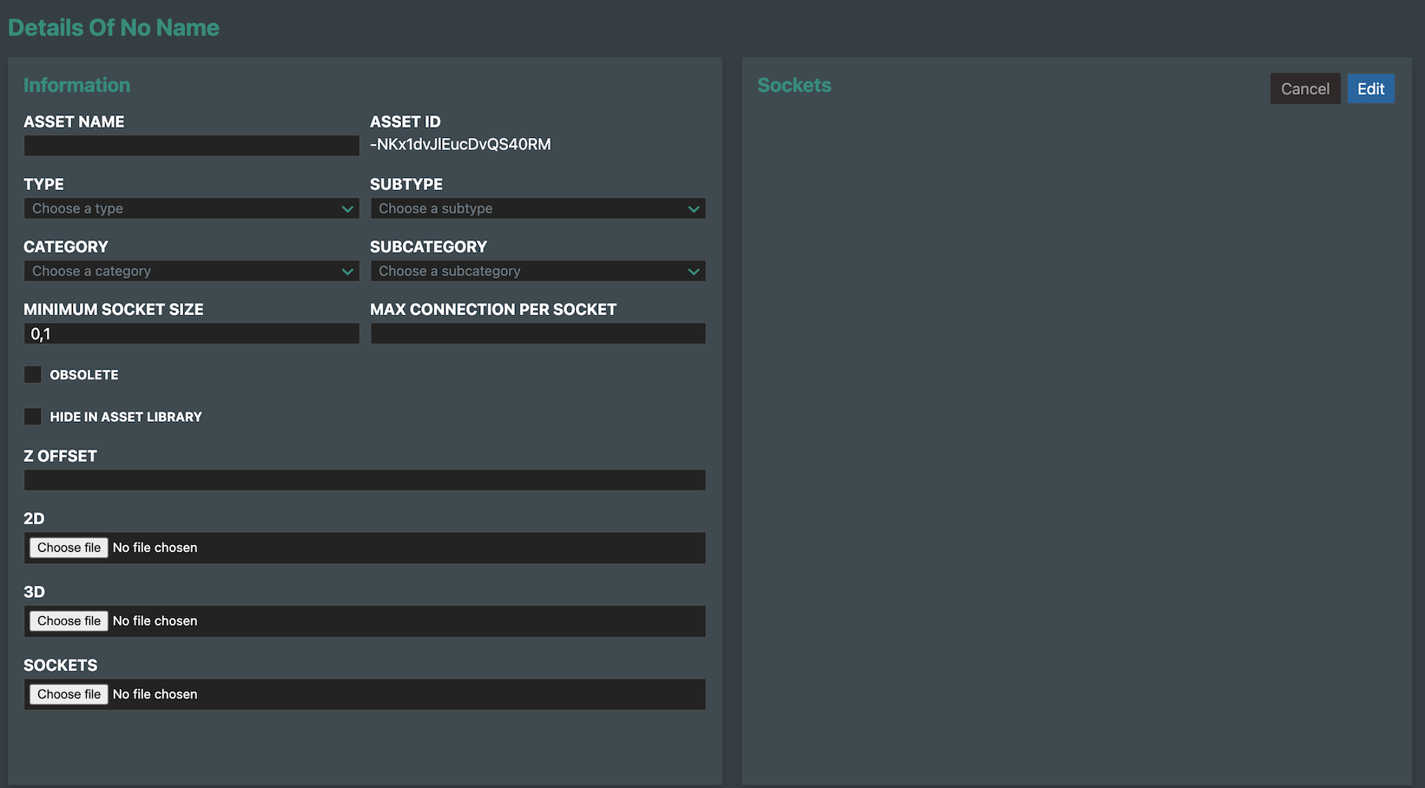Screen dimensions: 1425x788
Task: Click the Asset Name input field
Action: [191, 146]
